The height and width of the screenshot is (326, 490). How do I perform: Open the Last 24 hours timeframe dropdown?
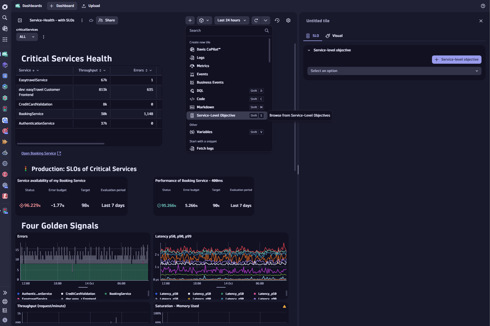coord(231,20)
